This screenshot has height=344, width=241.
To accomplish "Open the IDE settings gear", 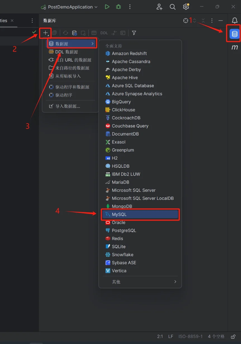I will pos(186,7).
